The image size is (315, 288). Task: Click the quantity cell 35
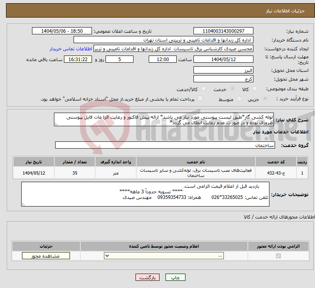click(x=75, y=173)
